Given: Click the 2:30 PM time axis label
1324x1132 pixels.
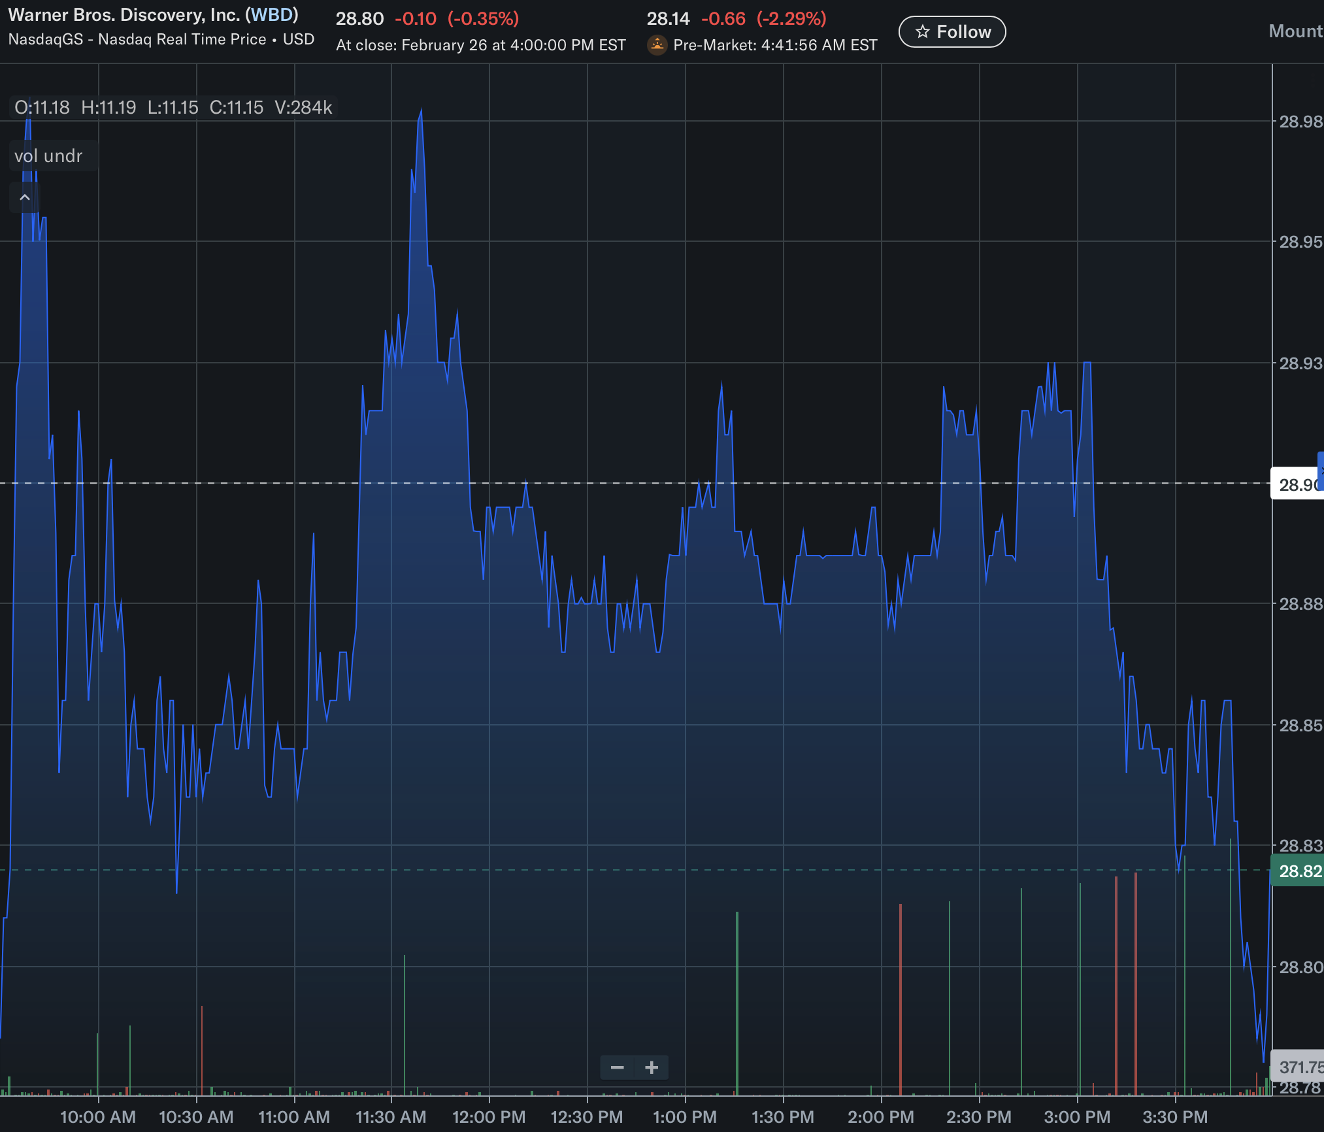Looking at the screenshot, I should [978, 1117].
